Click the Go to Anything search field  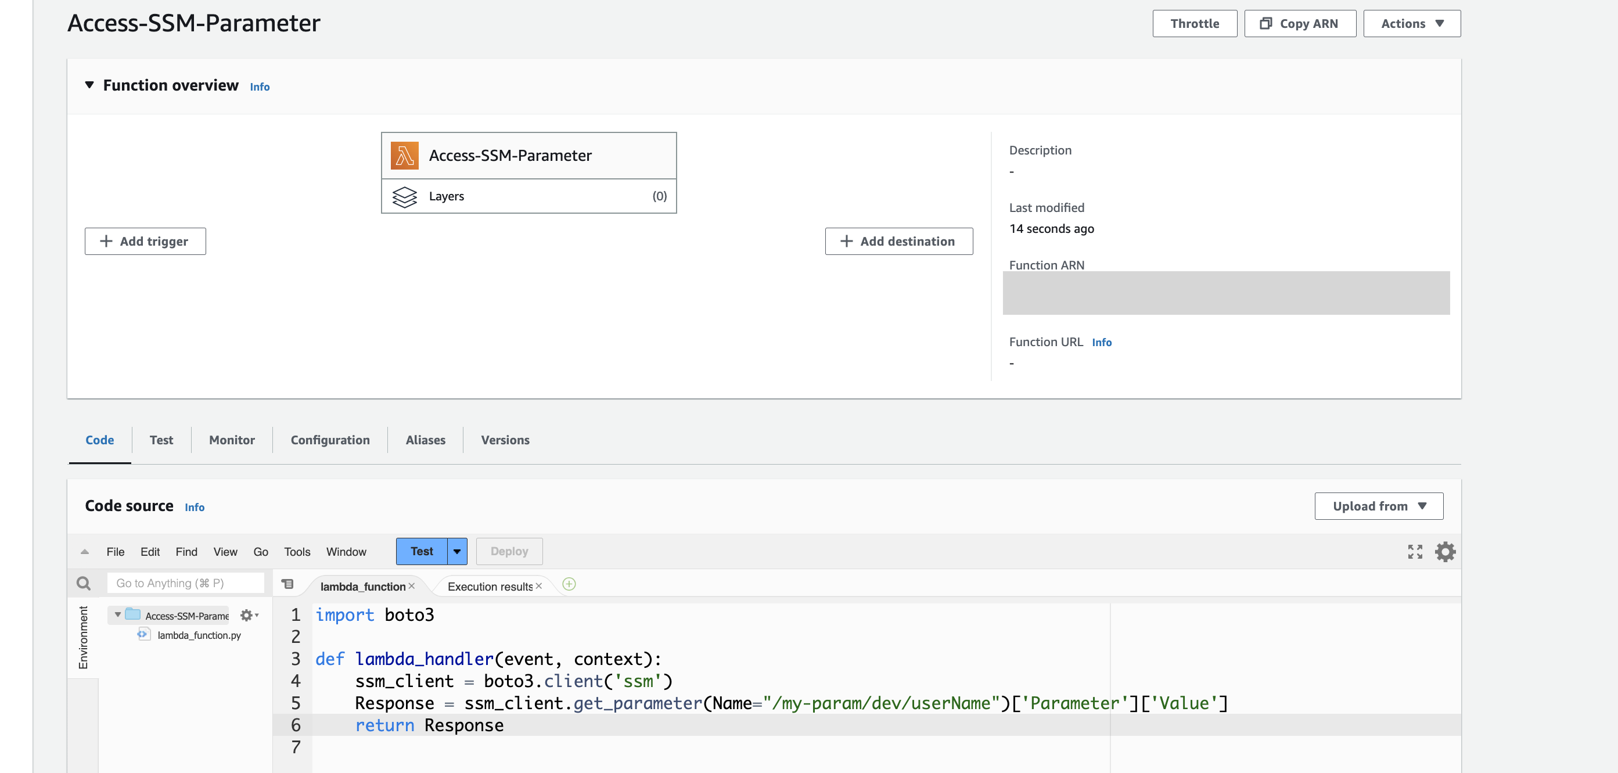click(x=185, y=583)
